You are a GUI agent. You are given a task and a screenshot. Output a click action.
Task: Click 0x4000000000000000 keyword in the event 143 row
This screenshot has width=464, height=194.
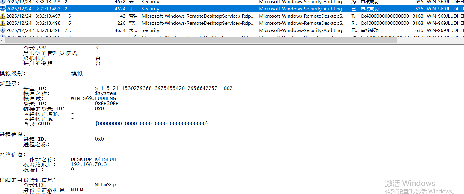pos(385,16)
